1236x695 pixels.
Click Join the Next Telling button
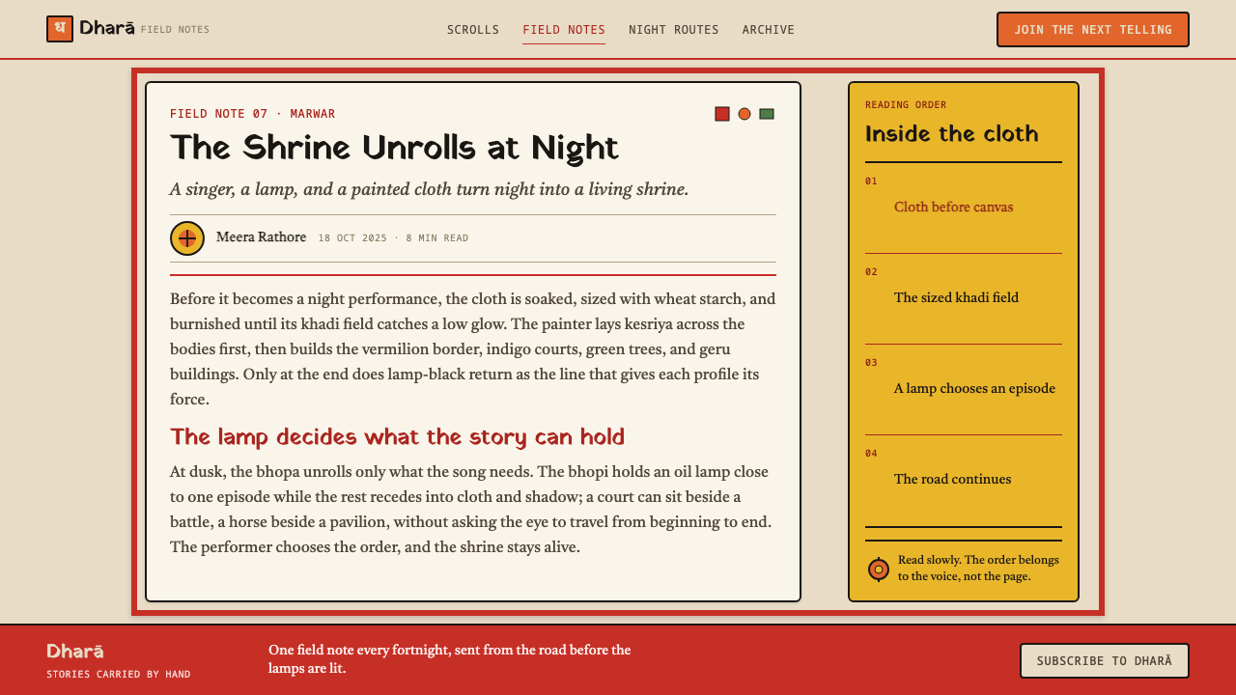(x=1093, y=30)
